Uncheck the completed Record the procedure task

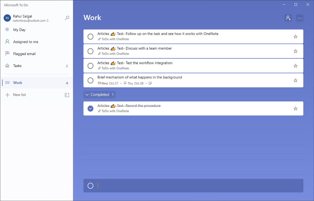(x=90, y=108)
